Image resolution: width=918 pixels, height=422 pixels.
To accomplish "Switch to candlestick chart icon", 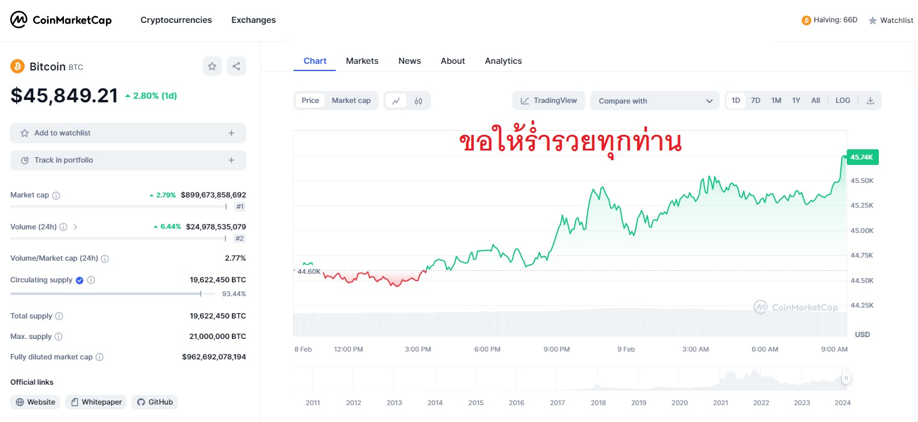I will (x=418, y=101).
